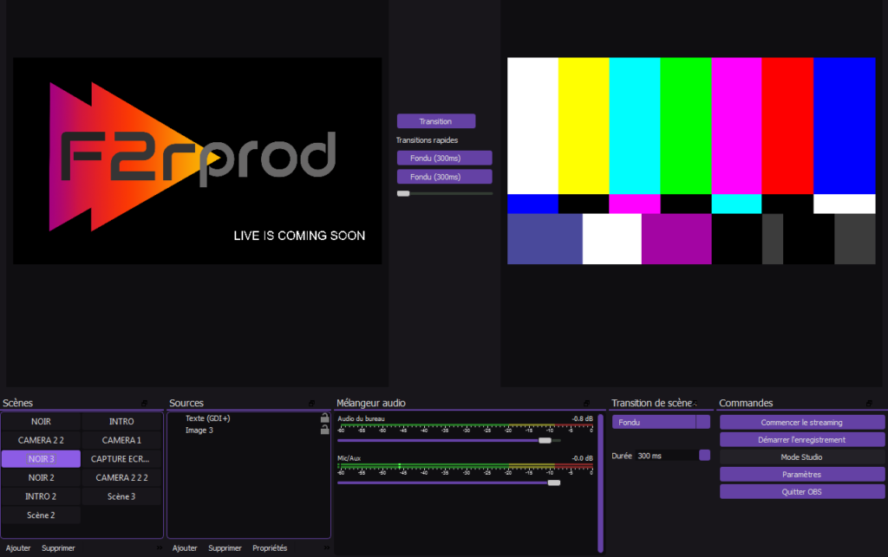Select the CAMERA 2 2 2 scene
888x557 pixels.
pyautogui.click(x=121, y=477)
